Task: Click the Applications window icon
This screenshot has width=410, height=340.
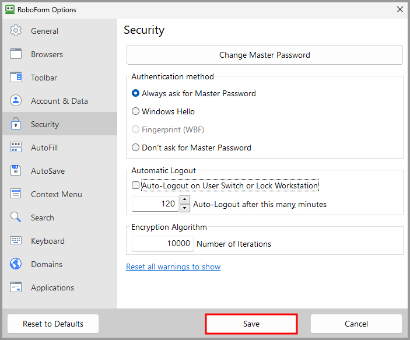Action: pos(16,287)
